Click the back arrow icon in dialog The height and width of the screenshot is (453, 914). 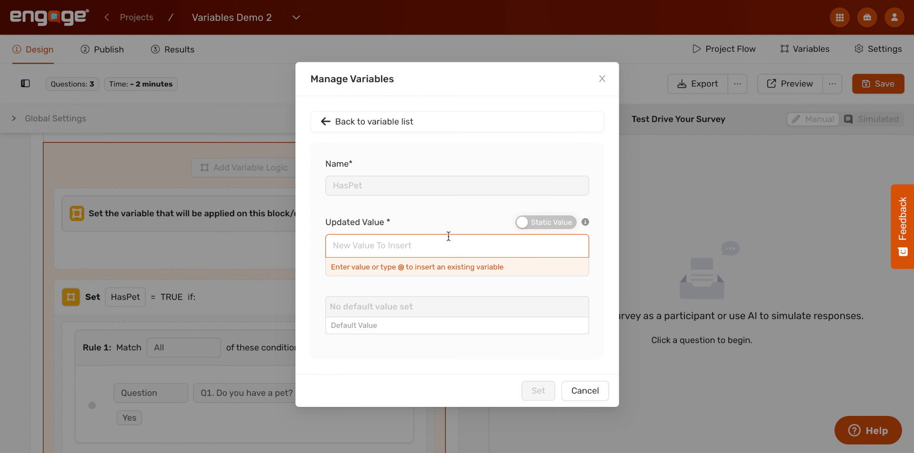[x=326, y=122]
